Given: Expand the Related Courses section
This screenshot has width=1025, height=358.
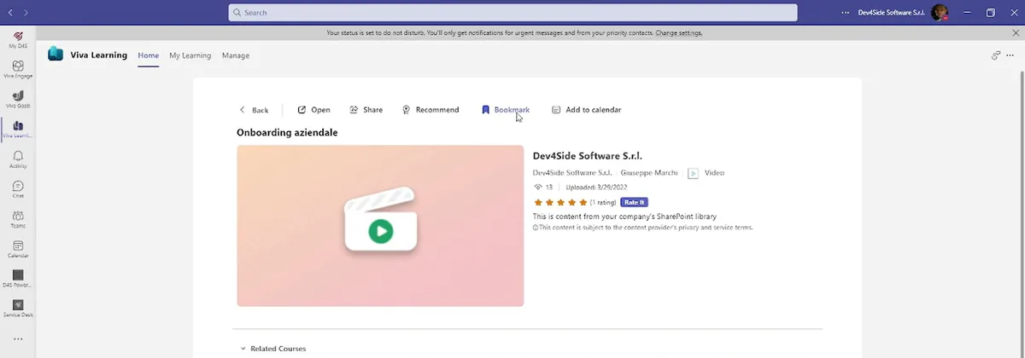Looking at the screenshot, I should point(273,349).
